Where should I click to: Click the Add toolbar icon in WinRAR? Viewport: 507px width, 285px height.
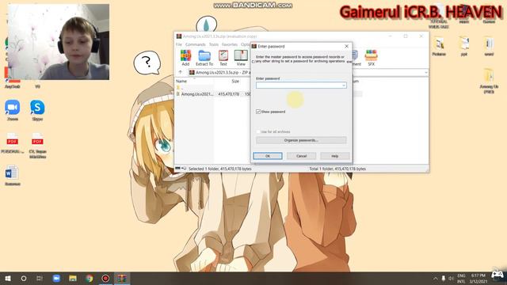(185, 58)
